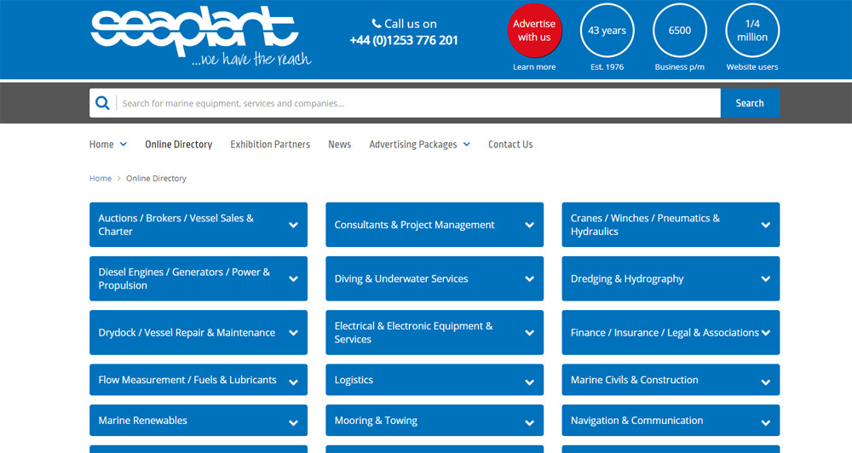Viewport: 852px width, 453px height.
Task: Click Dredging & Hydrography text
Action: pos(627,278)
